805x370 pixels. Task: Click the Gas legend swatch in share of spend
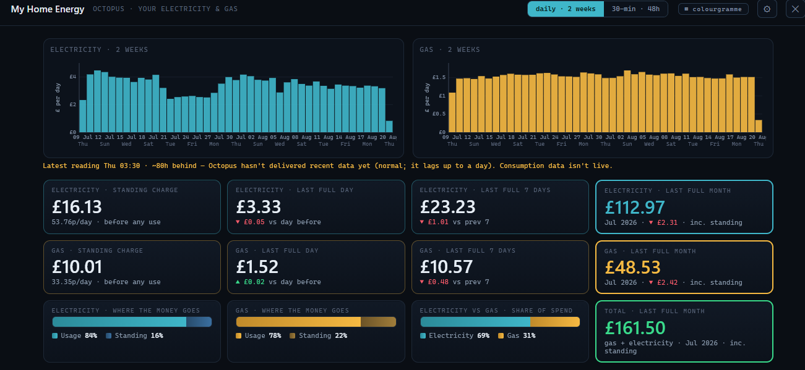pyautogui.click(x=501, y=336)
